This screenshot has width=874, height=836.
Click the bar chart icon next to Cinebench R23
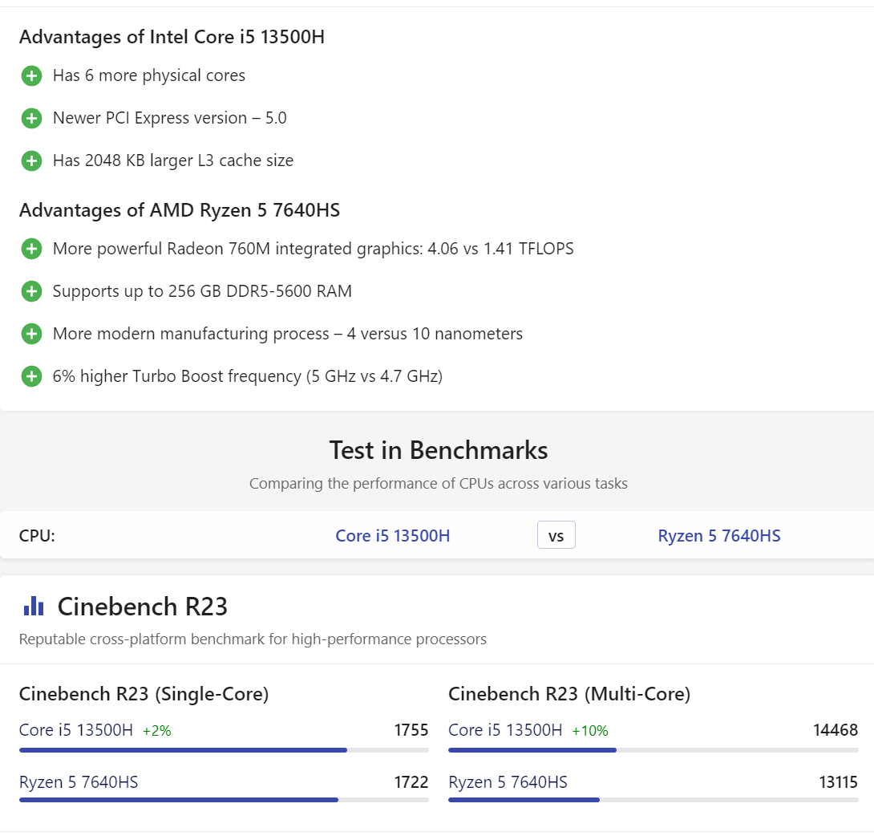pos(34,606)
